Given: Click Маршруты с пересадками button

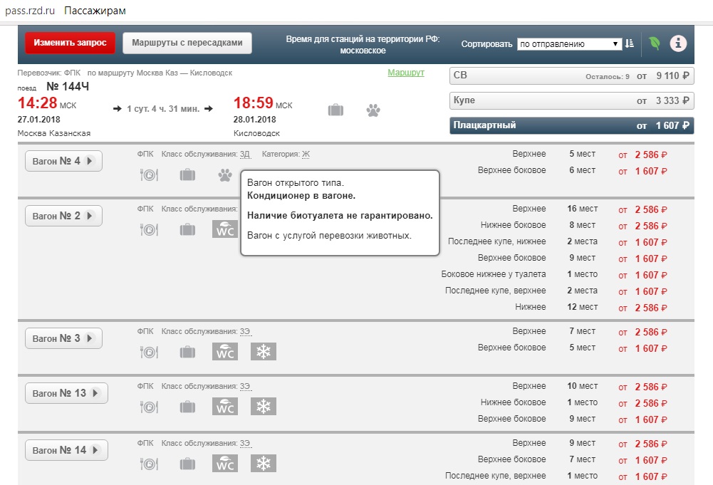Looking at the screenshot, I should (187, 43).
